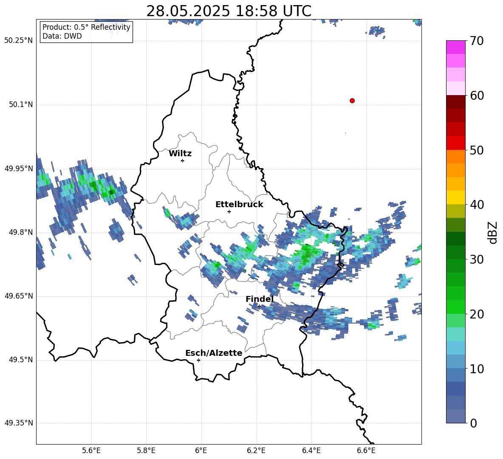The width and height of the screenshot is (503, 459).
Task: Click the Esch/Alzette cross marker
Action: [x=198, y=360]
